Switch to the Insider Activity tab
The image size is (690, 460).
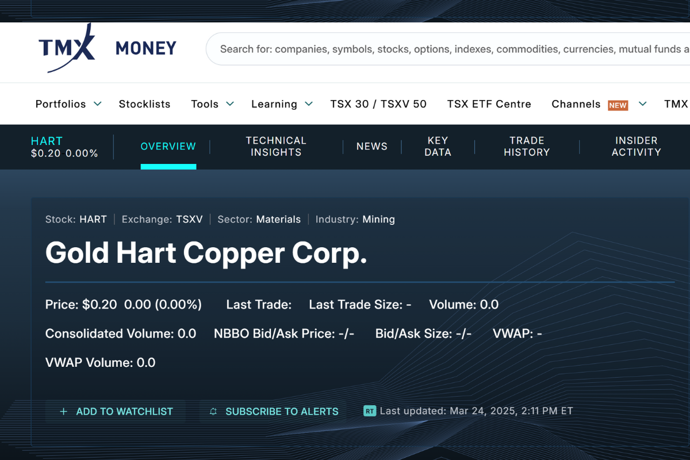pyautogui.click(x=637, y=146)
